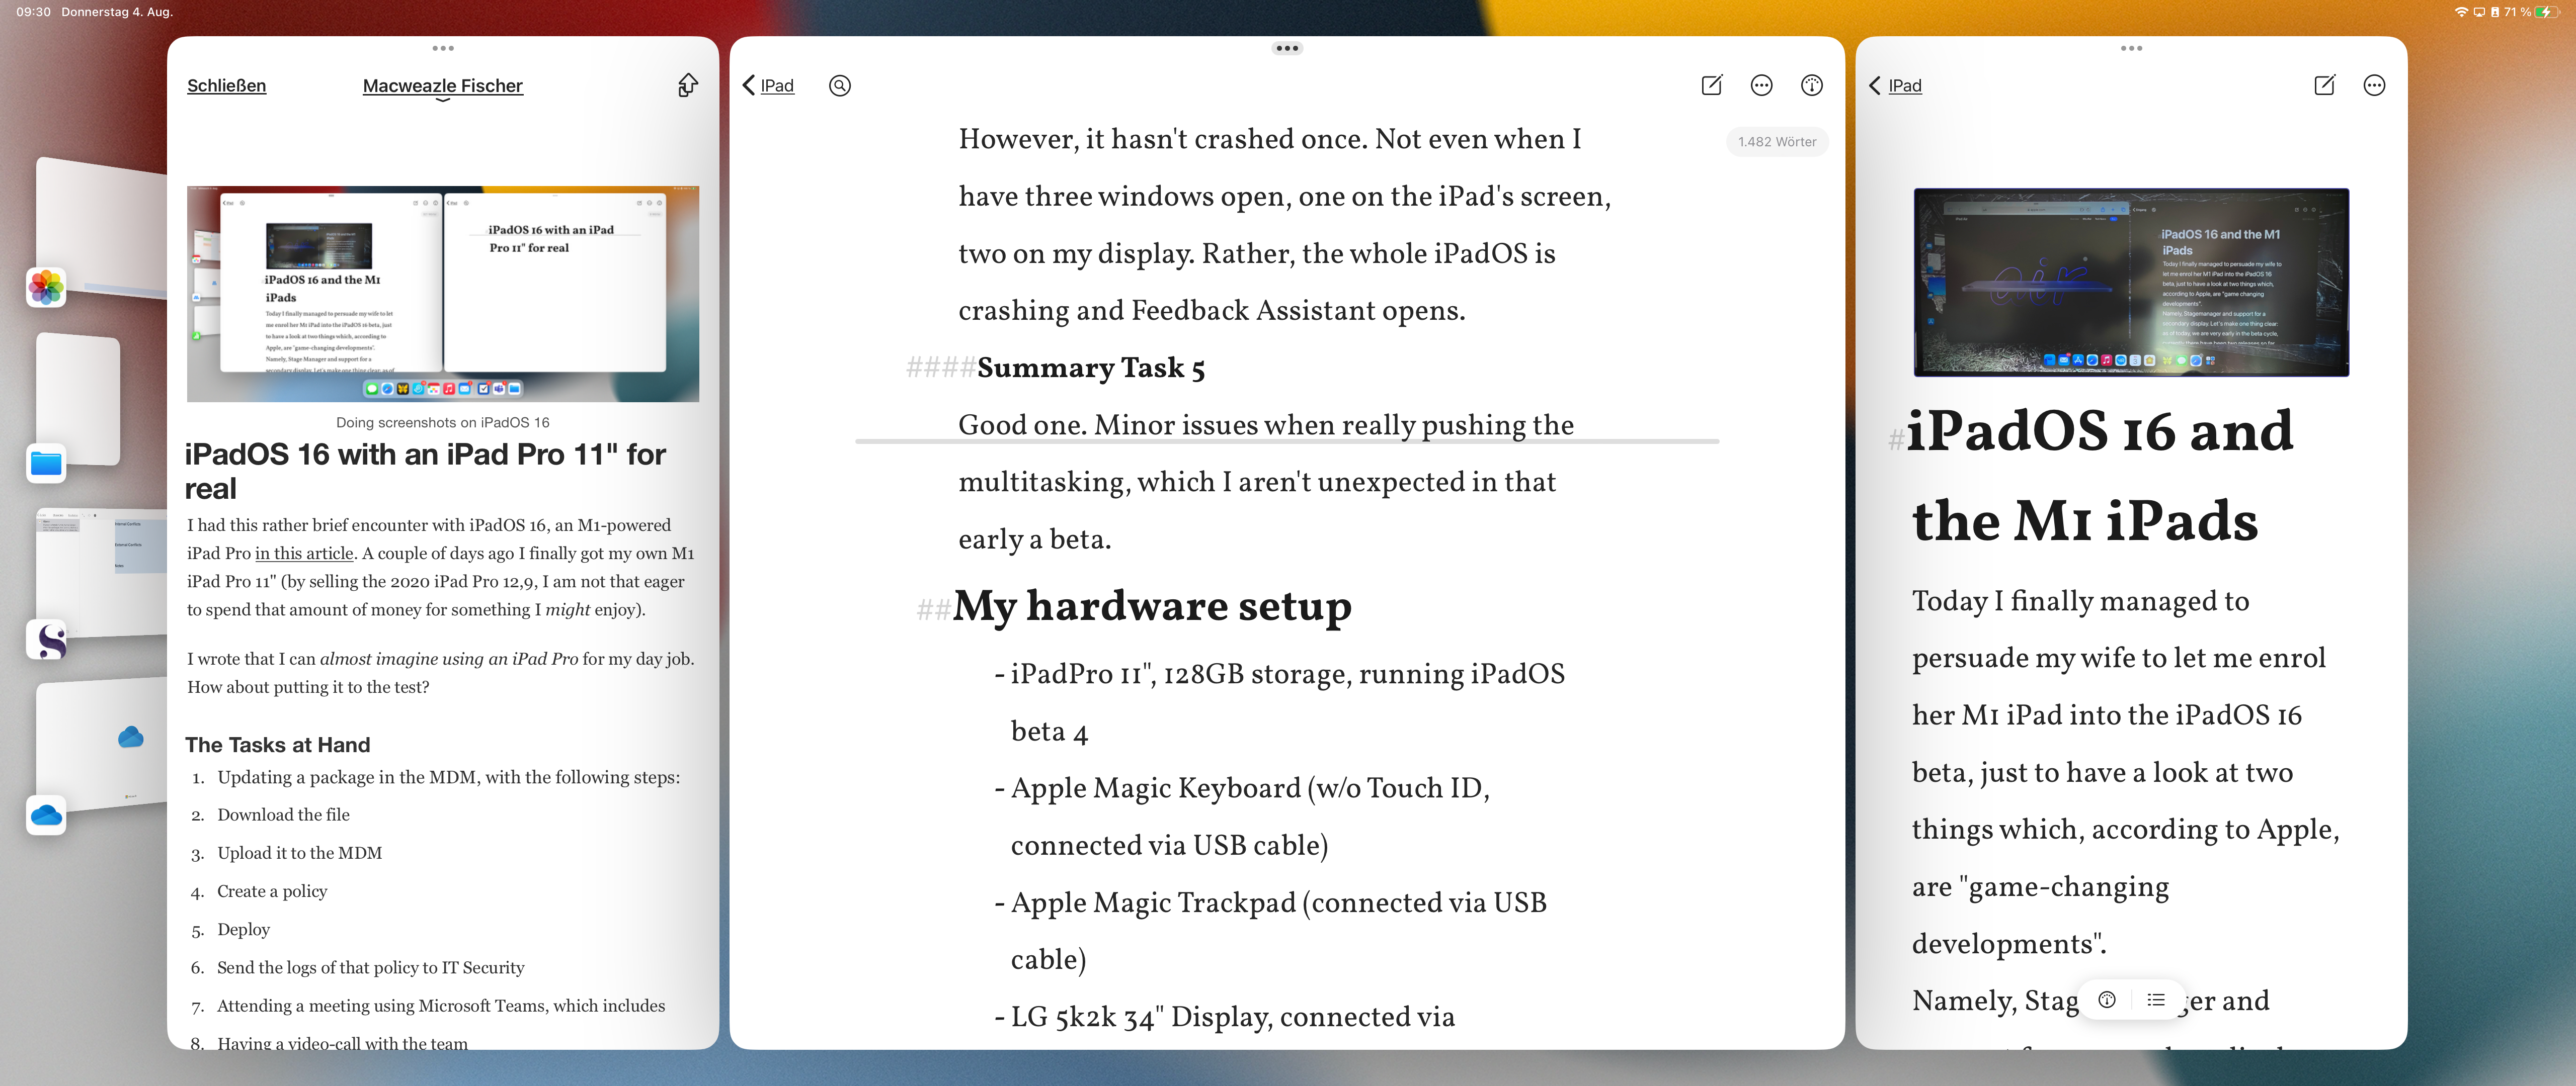Open the more options circle in right editor
This screenshot has height=1086, width=2576.
tap(2374, 86)
